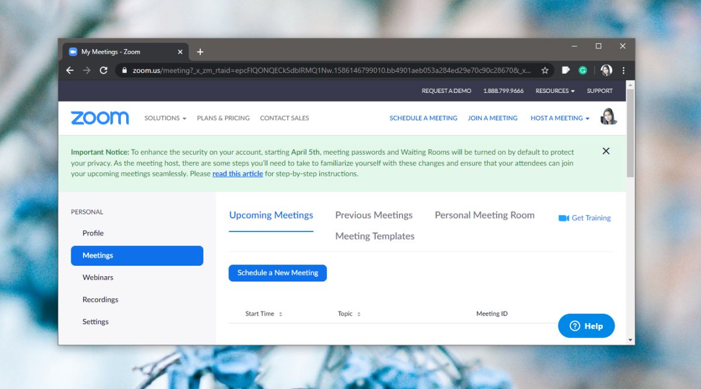Image resolution: width=701 pixels, height=389 pixels.
Task: Click the Get Training camera icon
Action: (564, 218)
